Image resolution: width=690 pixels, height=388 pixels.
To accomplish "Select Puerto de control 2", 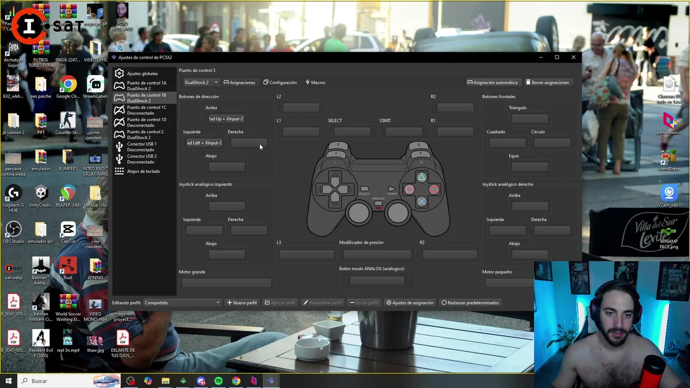I will [144, 135].
